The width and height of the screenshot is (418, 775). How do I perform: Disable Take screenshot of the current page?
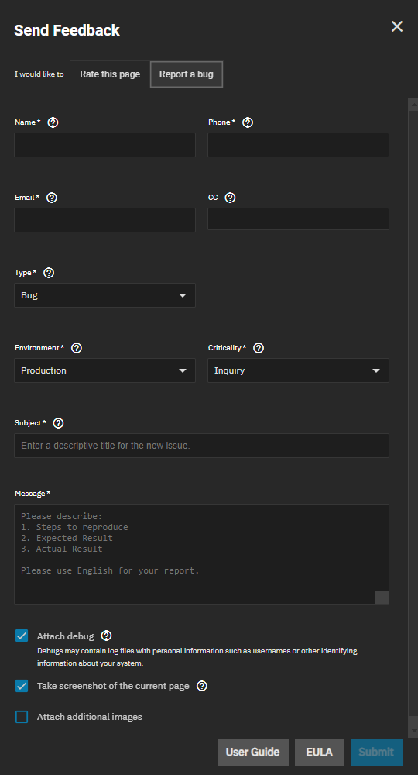(x=22, y=686)
